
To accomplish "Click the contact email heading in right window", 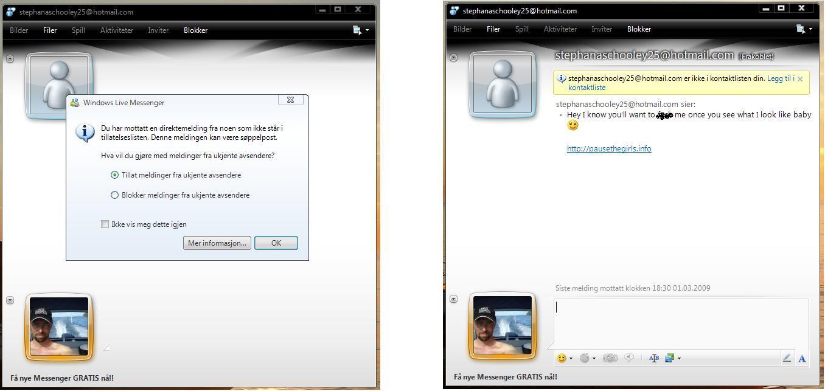I will click(645, 55).
